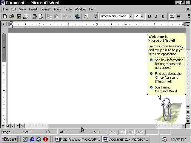
Task: Send document as e-mail icon
Action: [x=26, y=16]
